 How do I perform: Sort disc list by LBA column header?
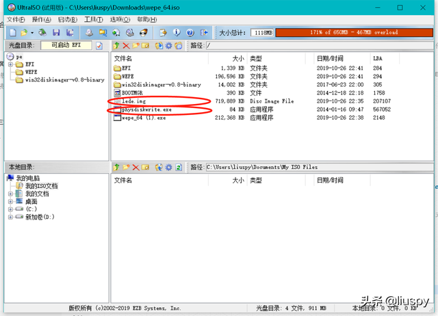coord(378,59)
